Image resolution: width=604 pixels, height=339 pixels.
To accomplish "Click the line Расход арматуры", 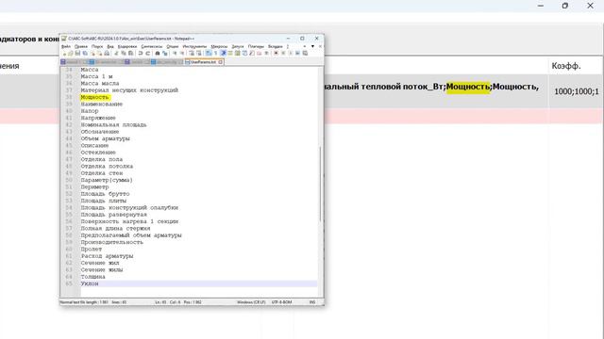I will [107, 256].
